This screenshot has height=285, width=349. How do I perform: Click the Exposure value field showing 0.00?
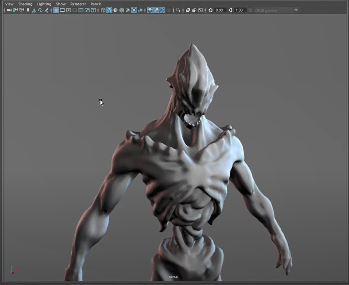click(x=220, y=10)
